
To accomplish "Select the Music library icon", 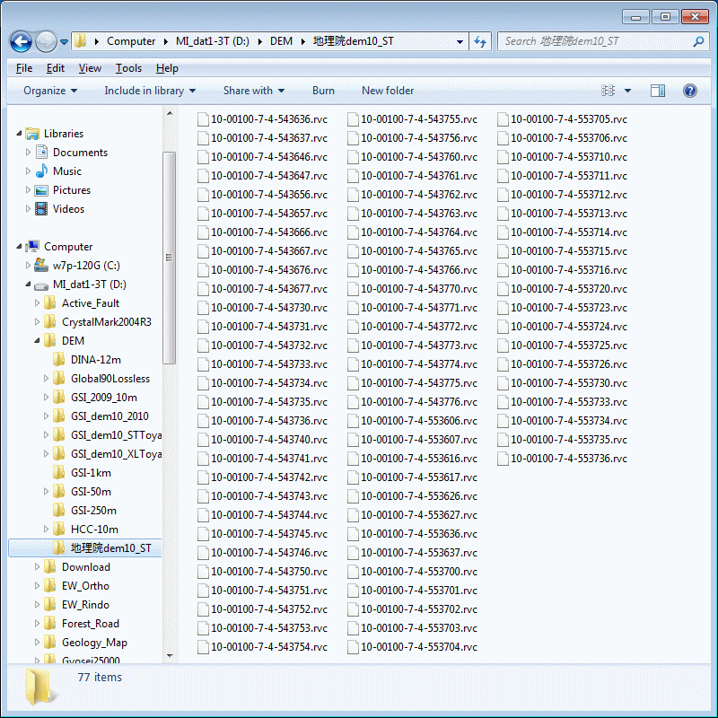I will click(x=41, y=171).
